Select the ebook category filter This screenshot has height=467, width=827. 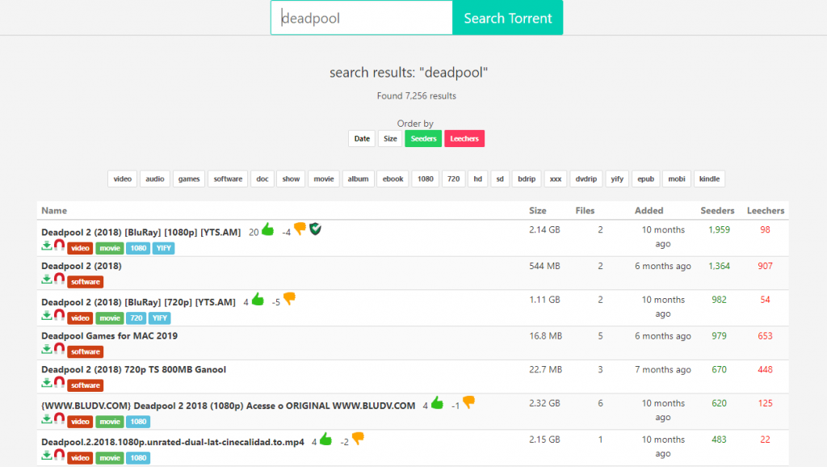tap(393, 179)
